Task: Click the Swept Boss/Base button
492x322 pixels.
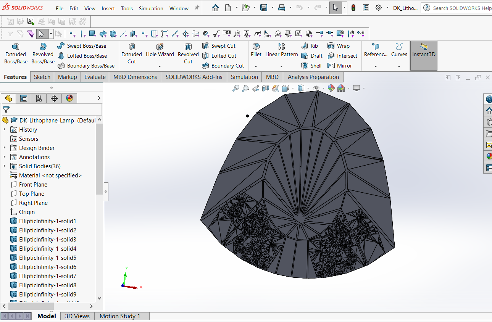Action: coord(82,46)
